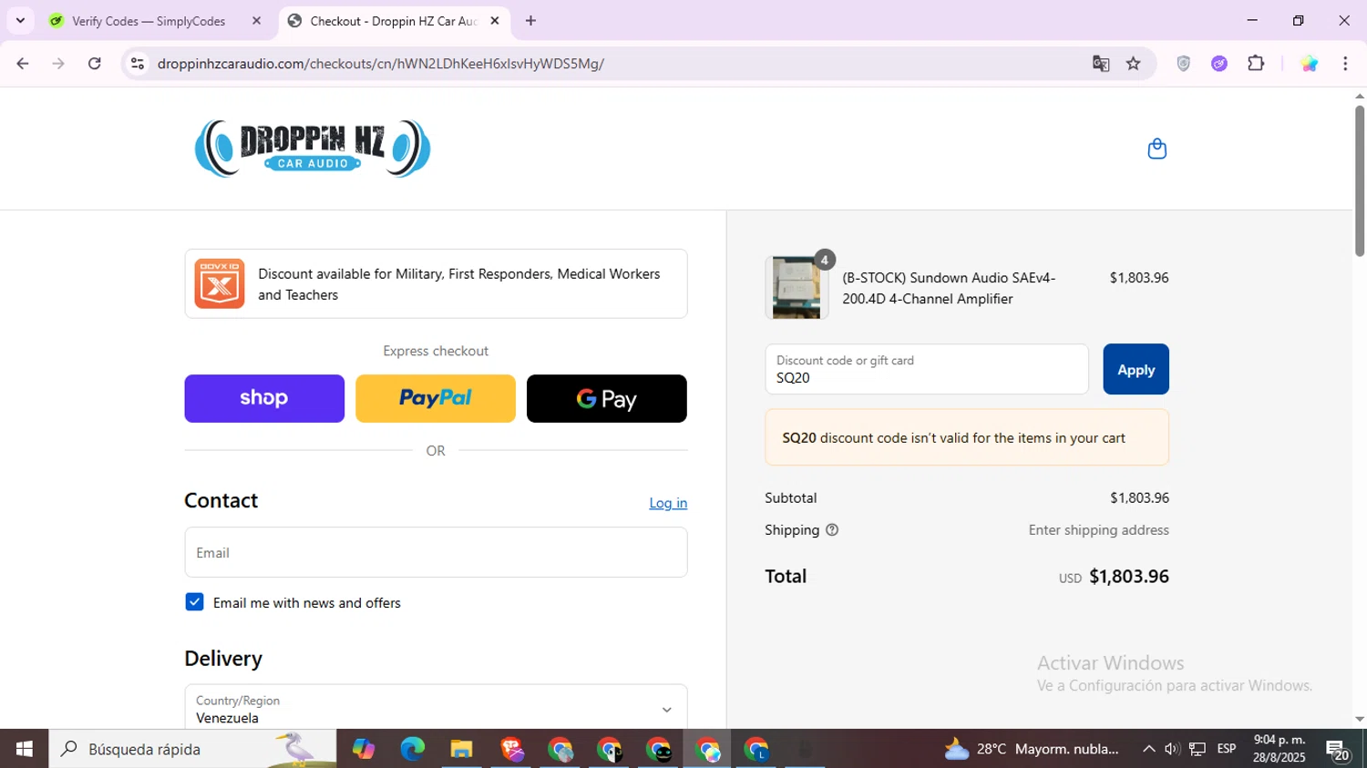Pay with Shop Pay button
The width and height of the screenshot is (1367, 768).
pyautogui.click(x=264, y=398)
